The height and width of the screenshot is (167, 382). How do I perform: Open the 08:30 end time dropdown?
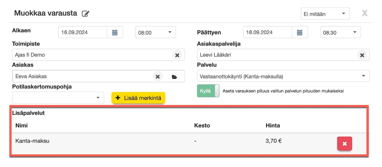tap(340, 32)
